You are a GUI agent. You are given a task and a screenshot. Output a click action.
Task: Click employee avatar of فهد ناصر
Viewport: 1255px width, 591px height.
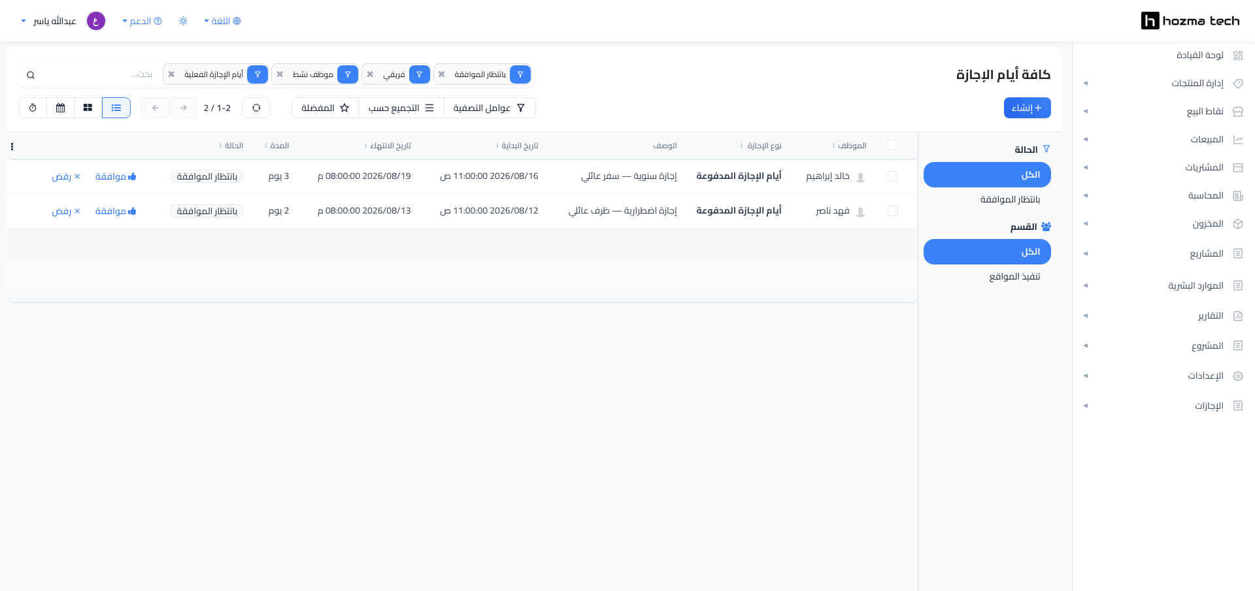click(x=860, y=212)
